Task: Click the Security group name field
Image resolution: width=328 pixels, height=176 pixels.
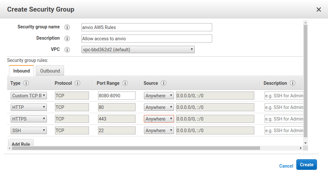Action: (147, 27)
